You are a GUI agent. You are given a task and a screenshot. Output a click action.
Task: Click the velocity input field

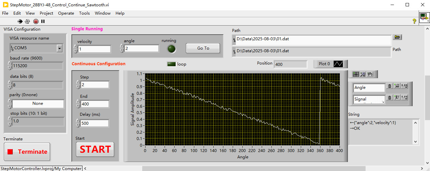[94, 49]
